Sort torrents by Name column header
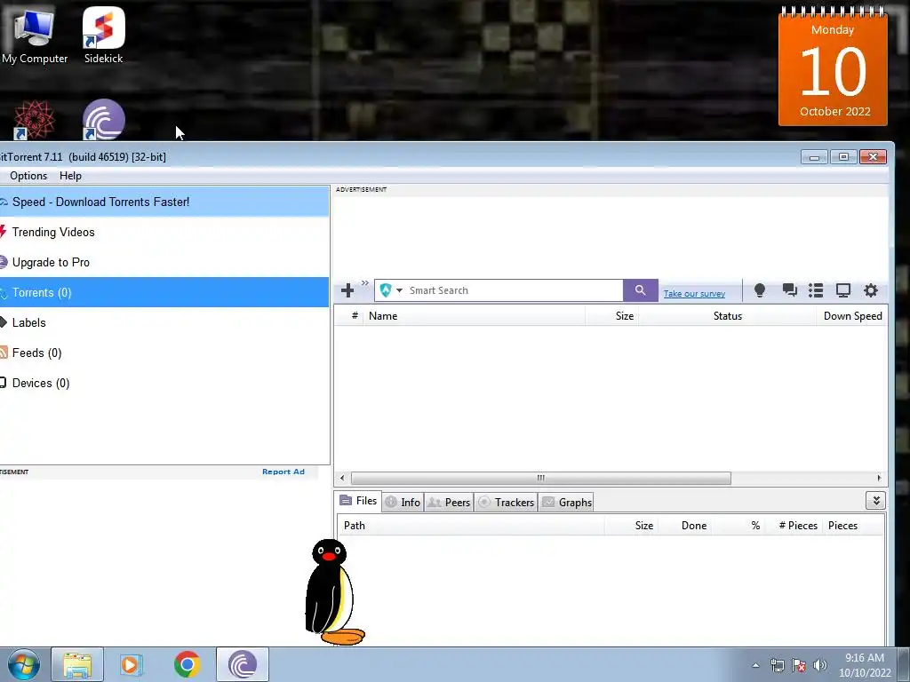 (x=474, y=316)
